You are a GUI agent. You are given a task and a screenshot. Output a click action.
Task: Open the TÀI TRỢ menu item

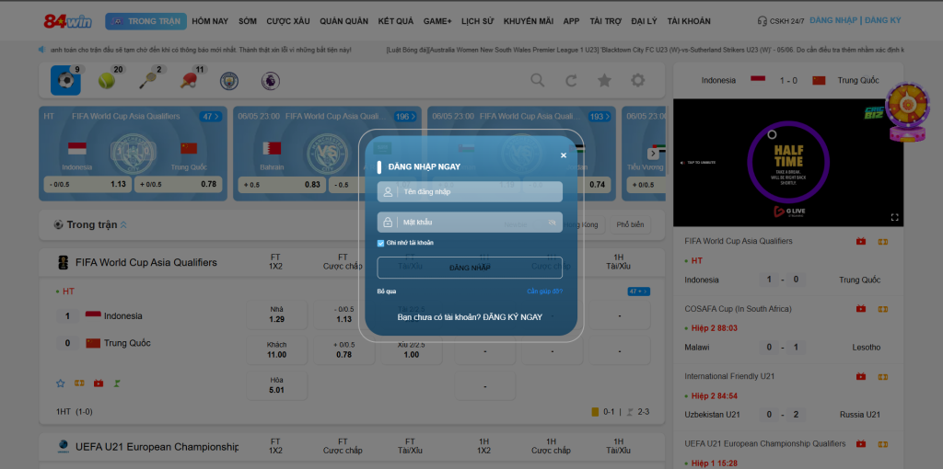click(x=606, y=21)
